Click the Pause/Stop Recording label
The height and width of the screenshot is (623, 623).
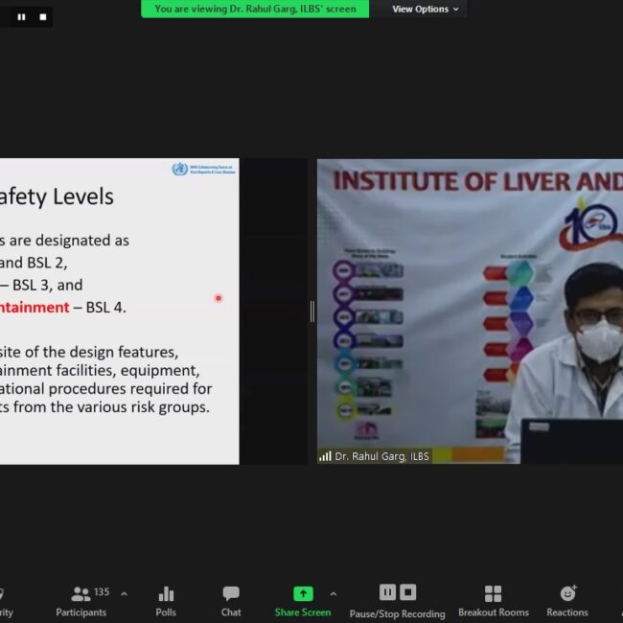click(397, 613)
